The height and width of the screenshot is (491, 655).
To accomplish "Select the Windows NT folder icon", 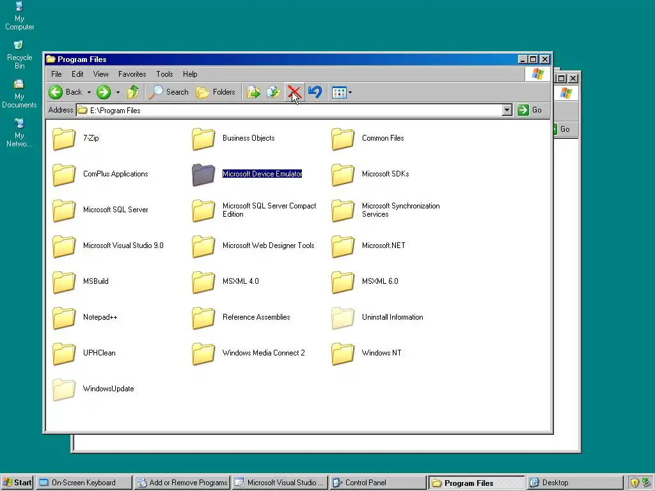I will (343, 354).
